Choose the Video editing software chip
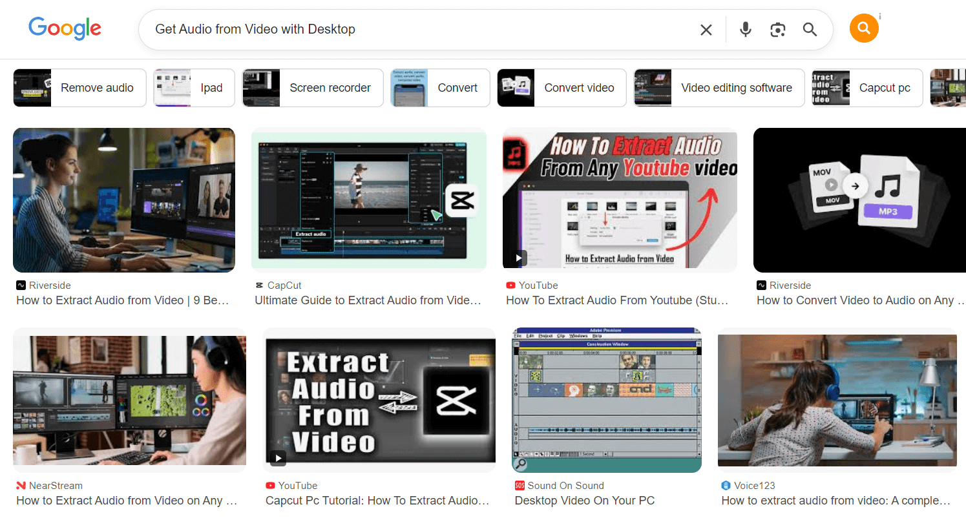The width and height of the screenshot is (966, 520). click(719, 88)
